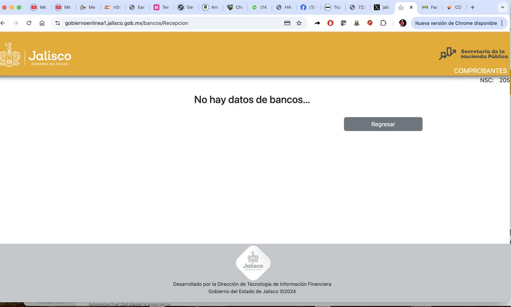The width and height of the screenshot is (511, 307).
Task: Expand the tab search dropdown arrow
Action: pyautogui.click(x=503, y=7)
